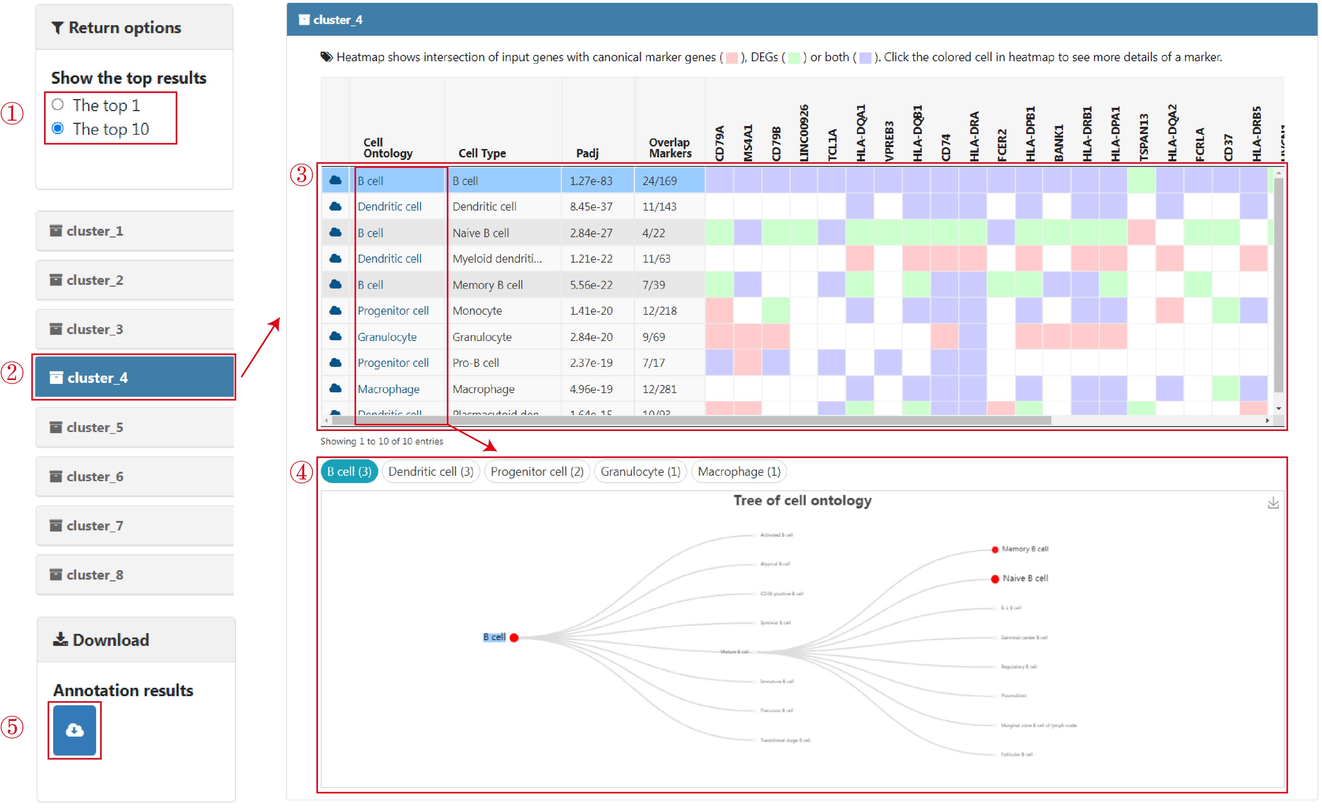The height and width of the screenshot is (808, 1322).
Task: Save the cell ontology tree image
Action: pos(1272,503)
